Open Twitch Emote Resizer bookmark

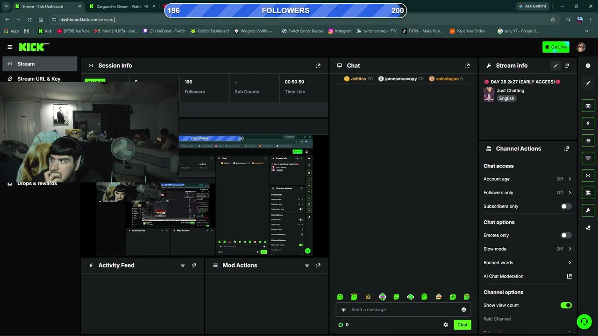302,31
